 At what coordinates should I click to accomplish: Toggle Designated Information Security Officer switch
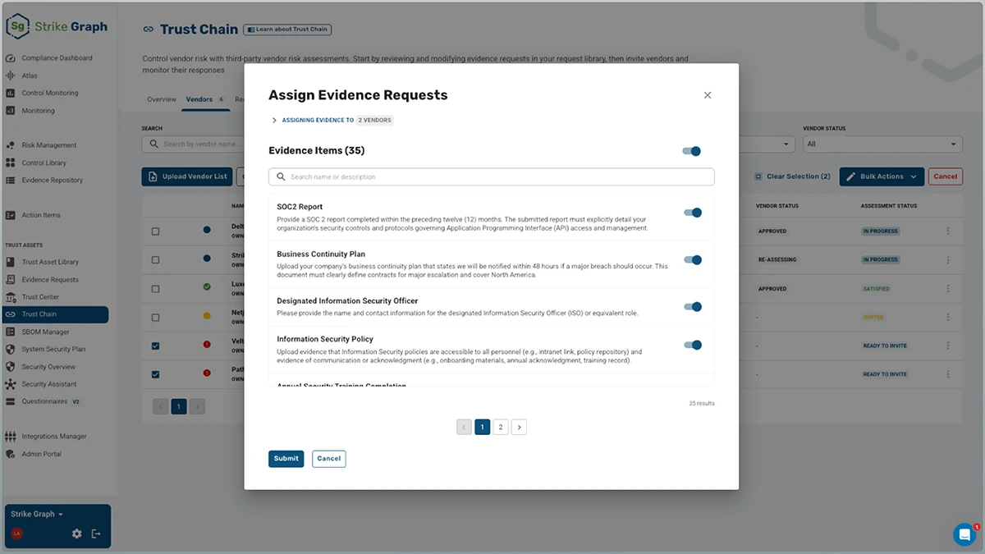[x=693, y=307]
